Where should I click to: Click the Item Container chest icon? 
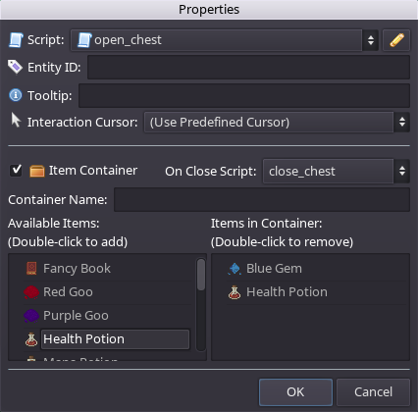(x=37, y=171)
